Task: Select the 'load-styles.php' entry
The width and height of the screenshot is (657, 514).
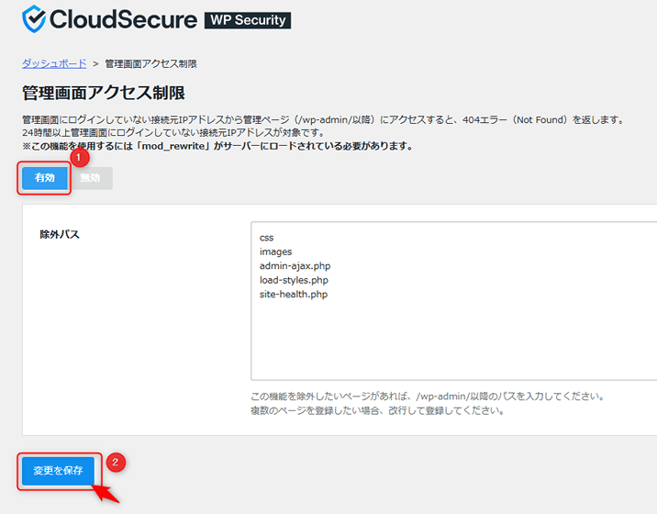Action: tap(294, 280)
